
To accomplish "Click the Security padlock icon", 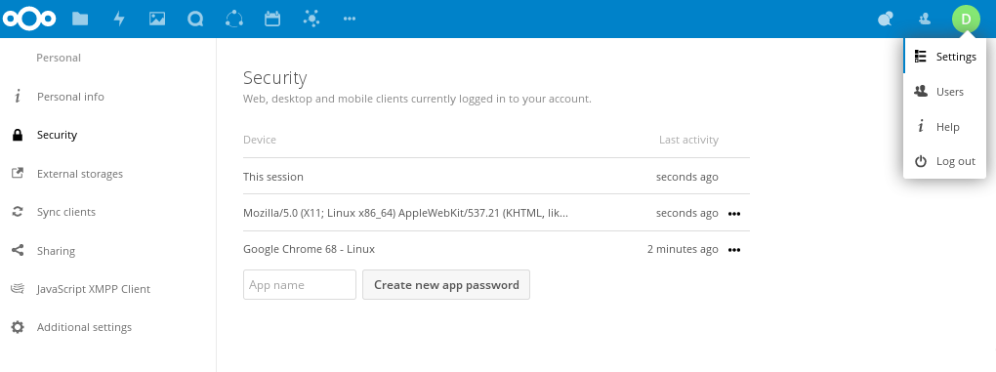I will pos(18,135).
